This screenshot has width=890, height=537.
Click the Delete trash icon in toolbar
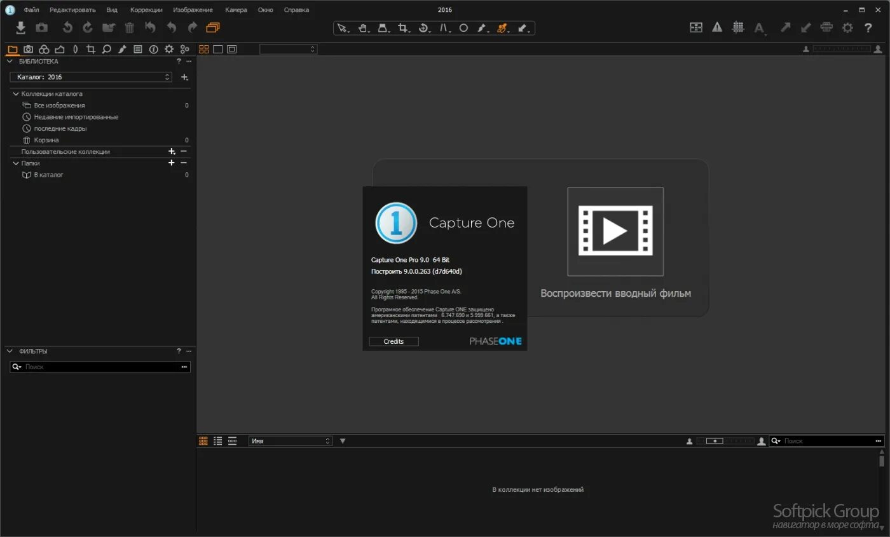pyautogui.click(x=129, y=27)
